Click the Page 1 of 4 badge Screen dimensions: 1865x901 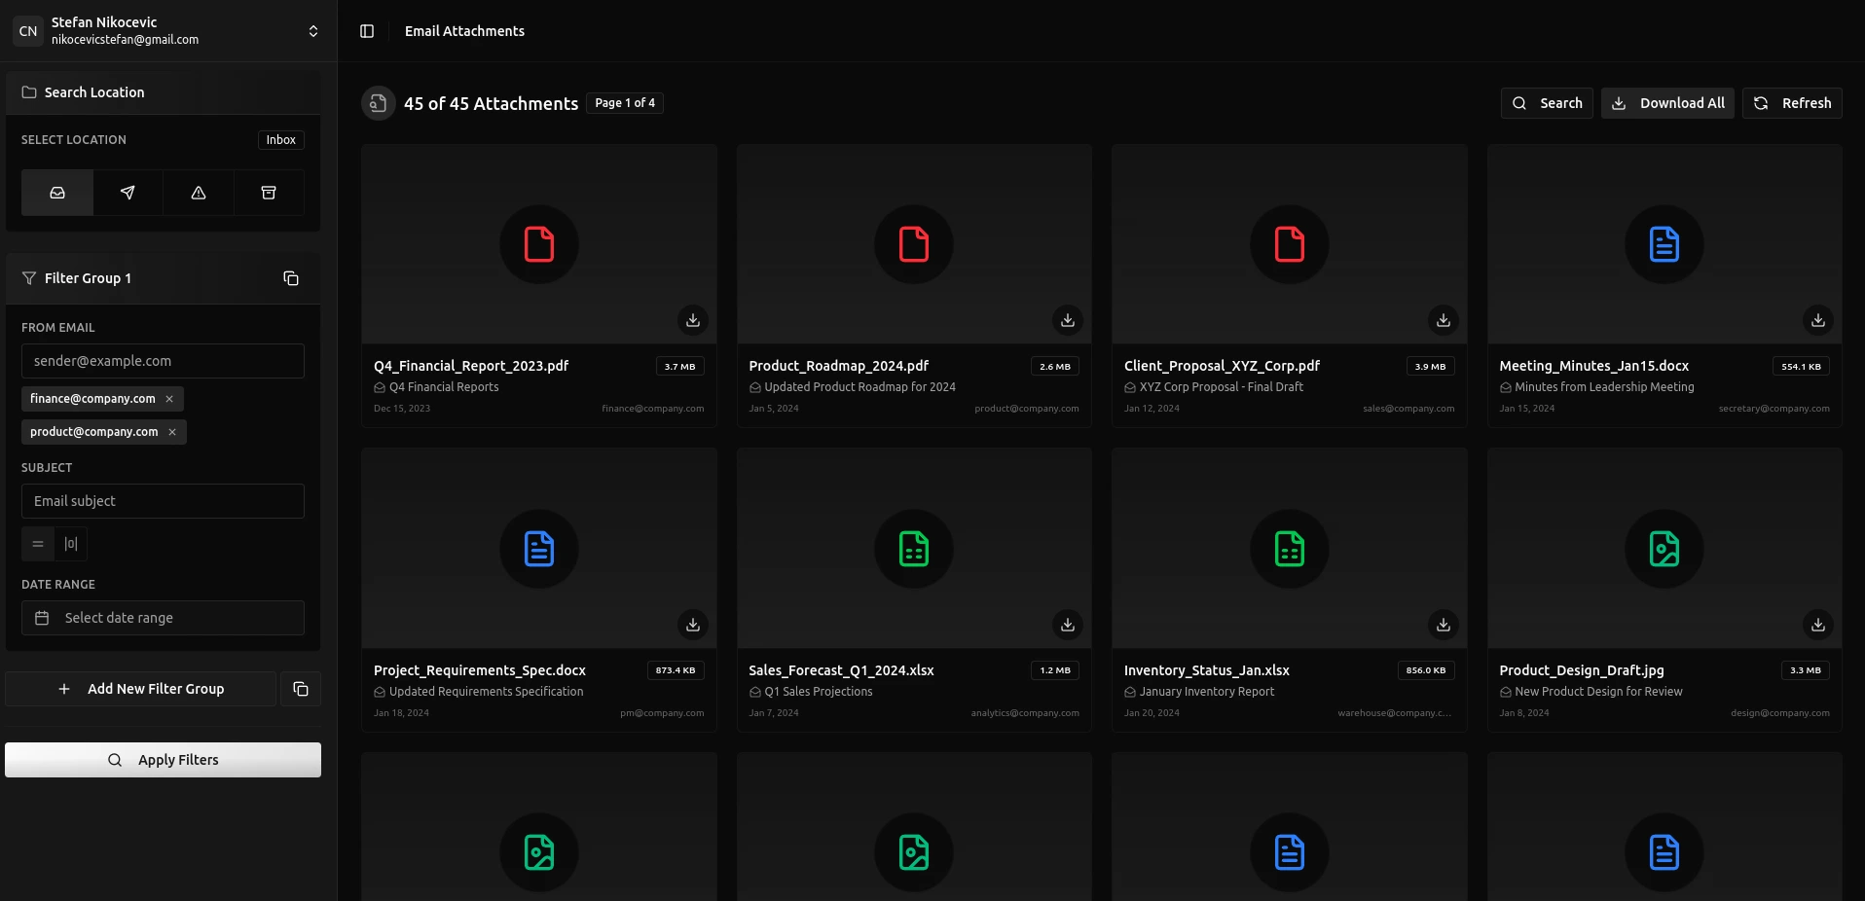(625, 103)
